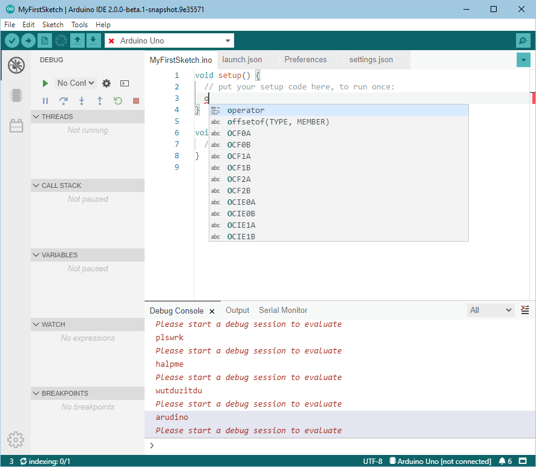
Task: Switch to the Serial Monitor panel tab
Action: [x=283, y=311]
